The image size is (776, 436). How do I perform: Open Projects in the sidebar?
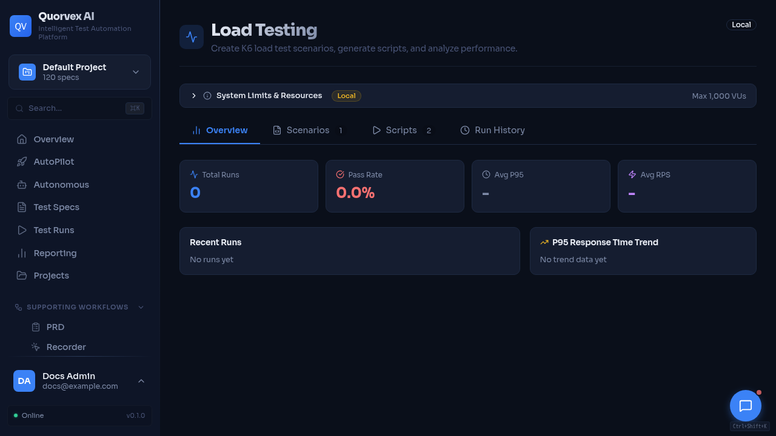79,276
